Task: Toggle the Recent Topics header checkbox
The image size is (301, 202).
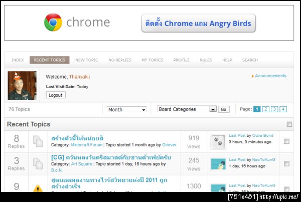Action: point(289,124)
